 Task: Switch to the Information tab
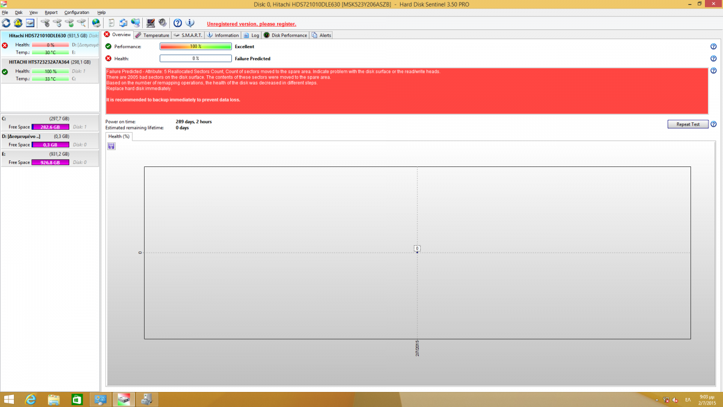coord(223,35)
